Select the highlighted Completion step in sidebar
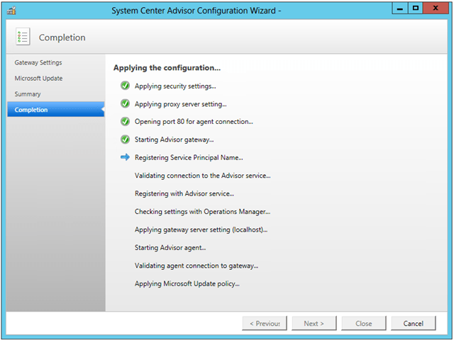The height and width of the screenshot is (340, 454). 55,110
